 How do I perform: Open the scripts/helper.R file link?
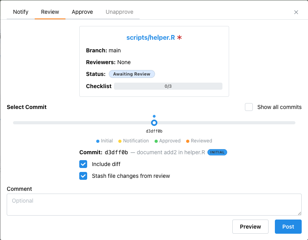point(150,38)
